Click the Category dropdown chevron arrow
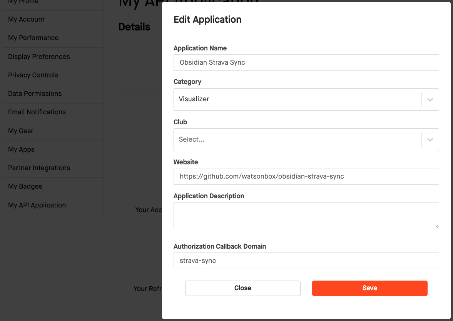The height and width of the screenshot is (321, 453). tap(430, 100)
